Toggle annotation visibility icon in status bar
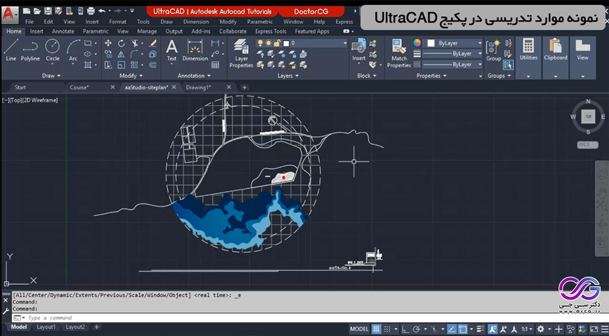The height and width of the screenshot is (336, 609). coord(493,329)
